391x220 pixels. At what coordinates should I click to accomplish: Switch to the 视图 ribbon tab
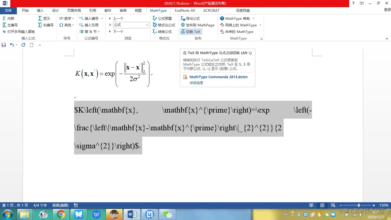(138, 11)
